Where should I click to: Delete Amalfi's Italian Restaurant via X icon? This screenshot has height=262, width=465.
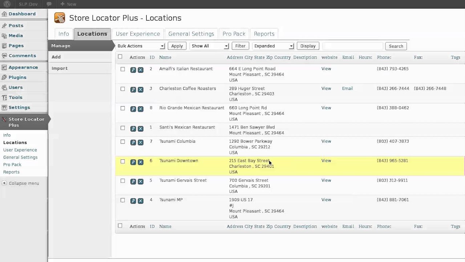[x=141, y=70]
